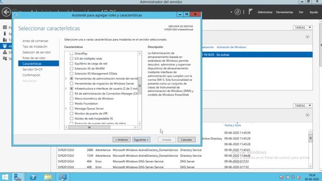Click the sound tray icon beside the clock

(x=299, y=177)
